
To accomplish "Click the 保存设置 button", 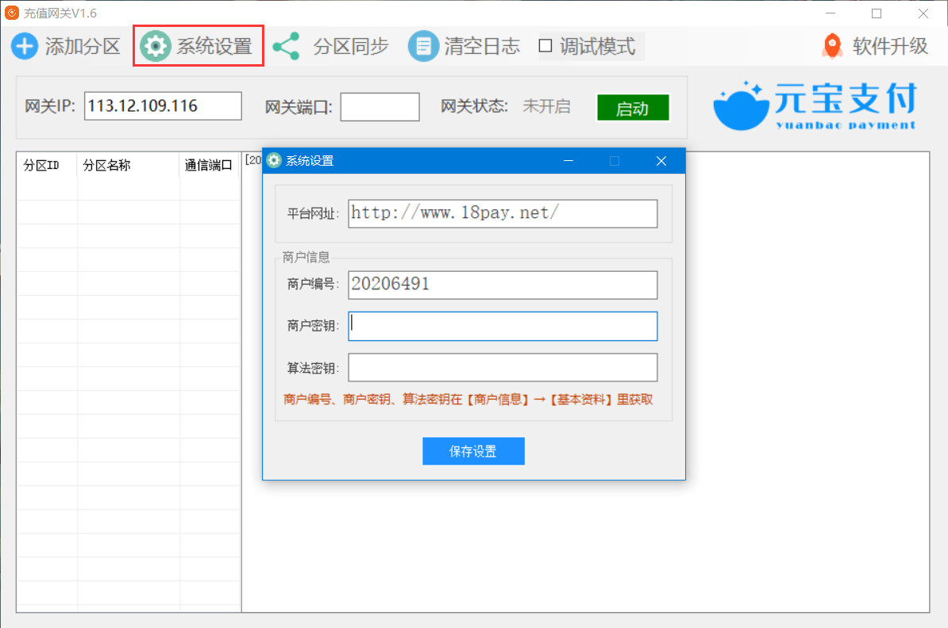I will coord(473,451).
